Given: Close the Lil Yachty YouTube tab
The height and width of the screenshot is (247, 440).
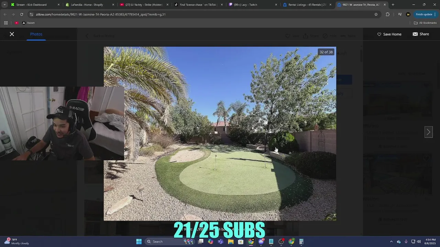Looking at the screenshot, I should 167,5.
